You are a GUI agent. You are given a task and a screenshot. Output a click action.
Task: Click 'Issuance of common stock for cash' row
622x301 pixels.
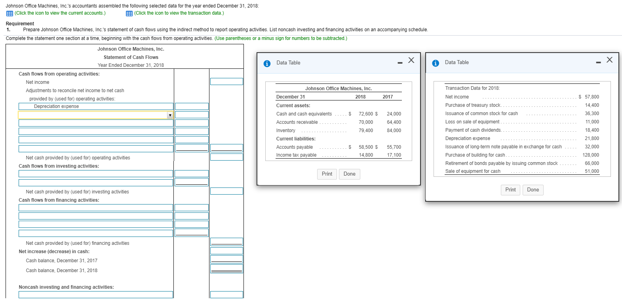522,114
